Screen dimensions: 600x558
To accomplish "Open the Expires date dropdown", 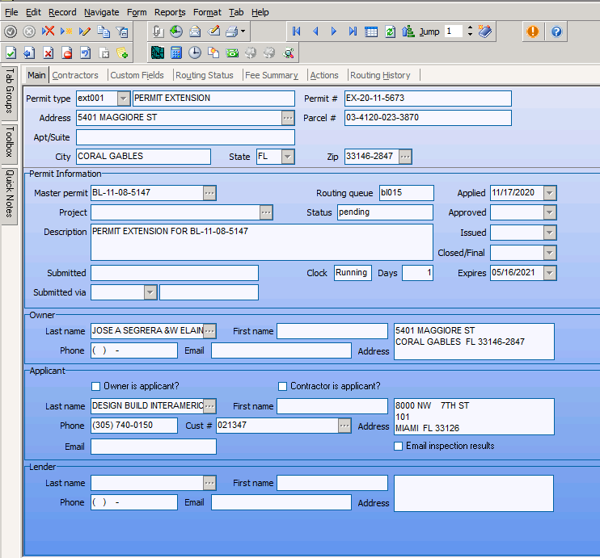I will point(550,273).
